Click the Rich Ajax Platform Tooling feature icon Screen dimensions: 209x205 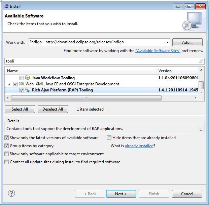(28, 90)
